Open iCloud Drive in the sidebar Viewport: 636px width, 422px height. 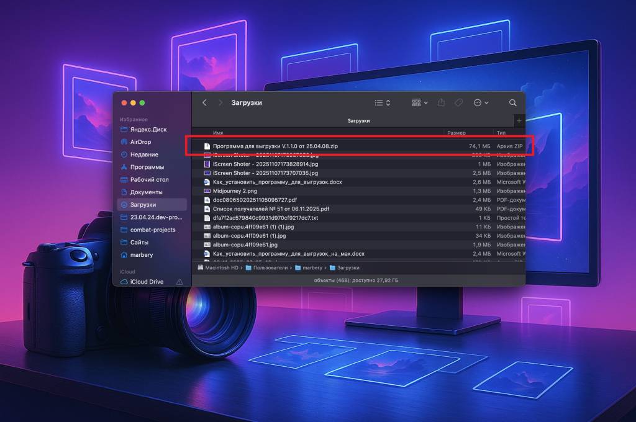(x=147, y=282)
